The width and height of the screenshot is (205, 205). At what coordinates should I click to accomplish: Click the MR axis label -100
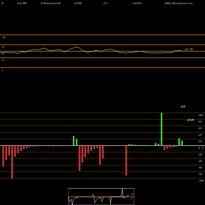coord(201,181)
